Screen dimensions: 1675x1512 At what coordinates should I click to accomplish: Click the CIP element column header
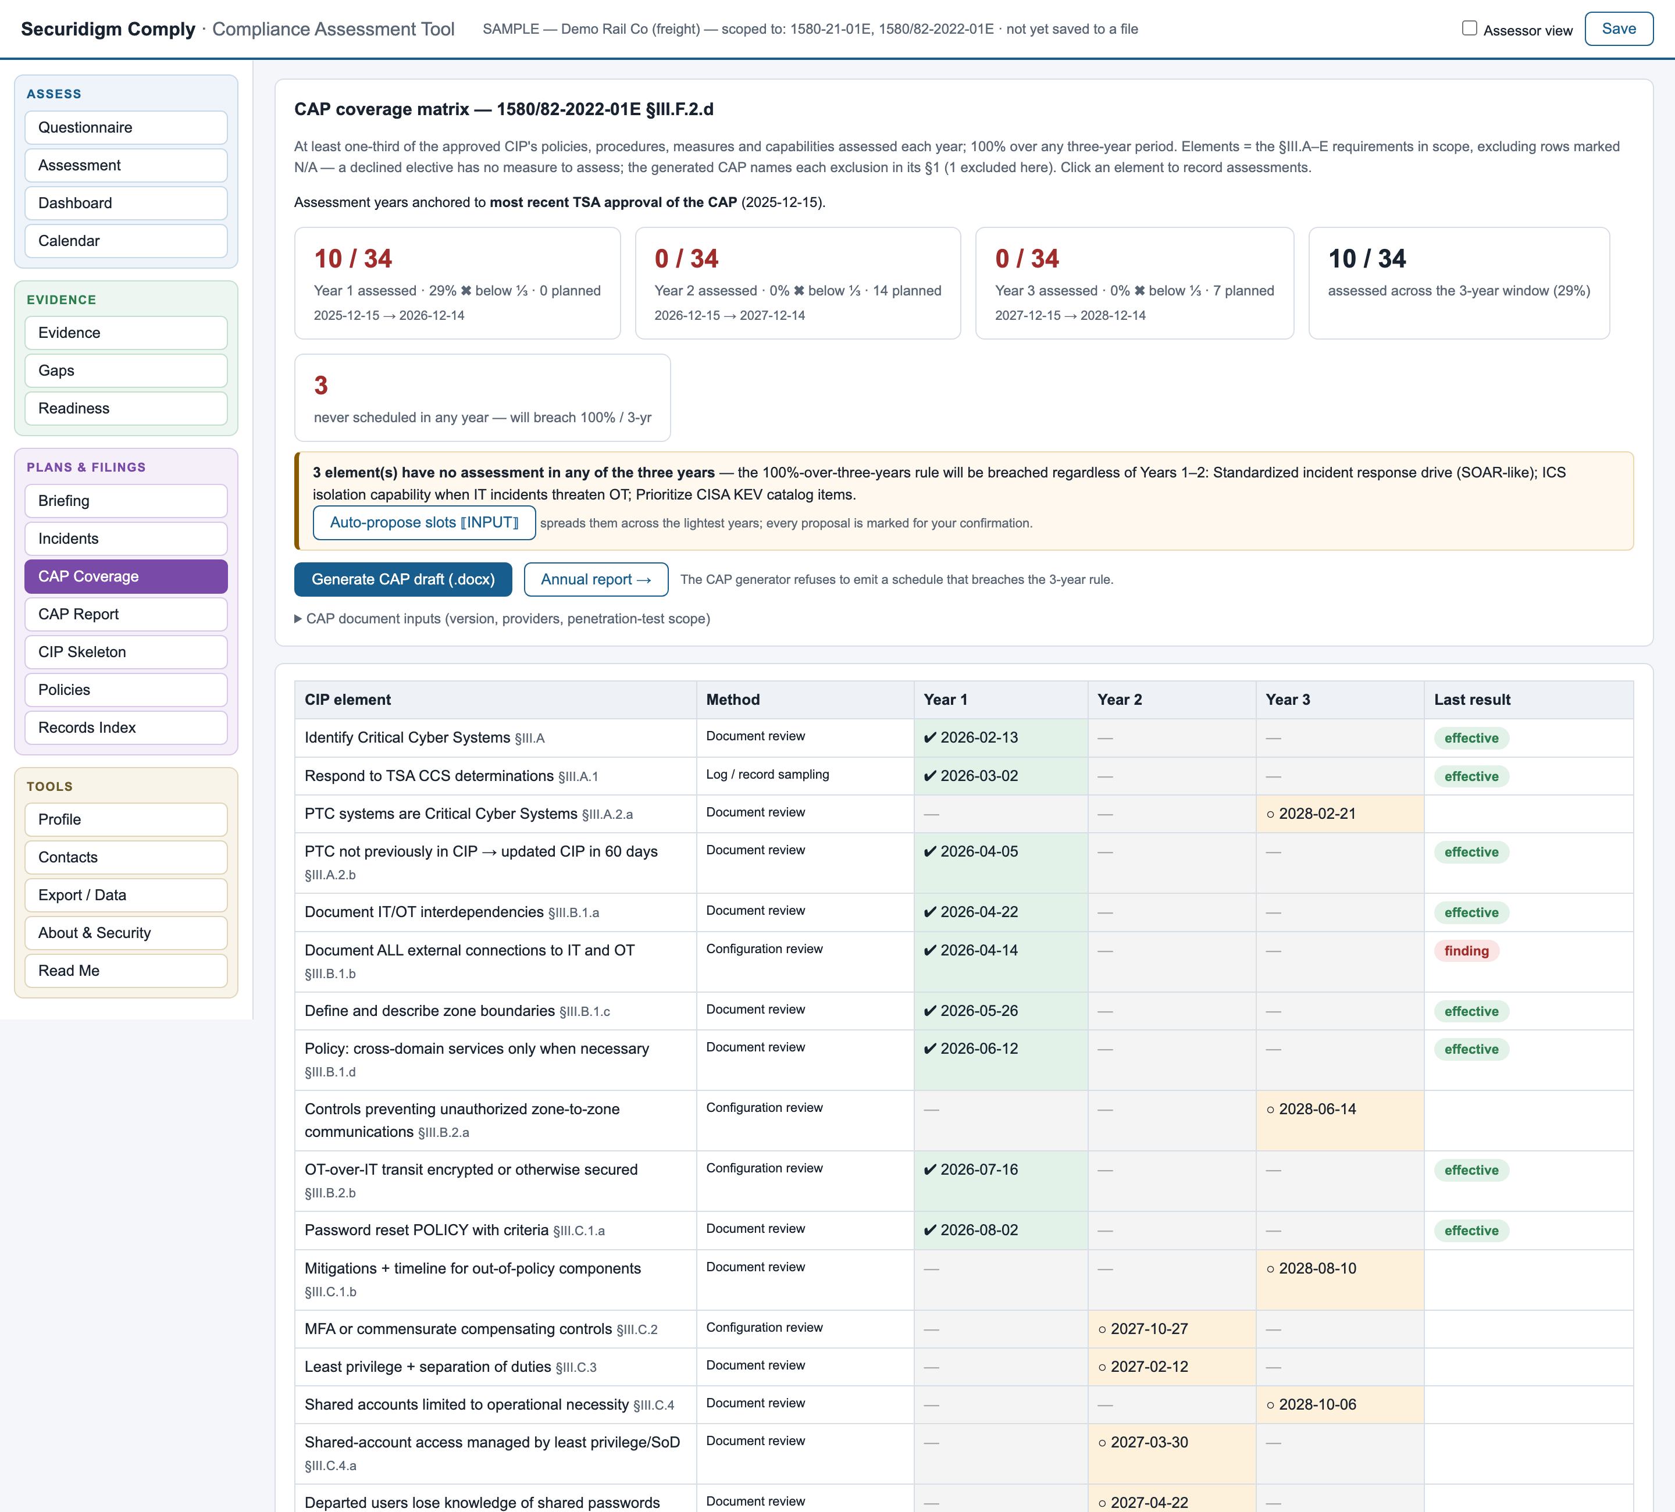click(x=495, y=700)
